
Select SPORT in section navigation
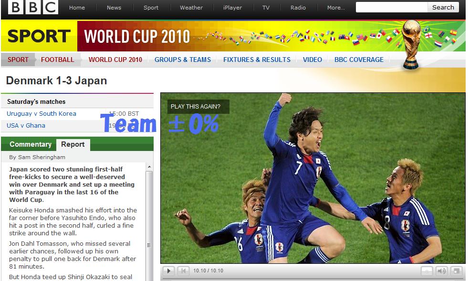click(x=18, y=60)
